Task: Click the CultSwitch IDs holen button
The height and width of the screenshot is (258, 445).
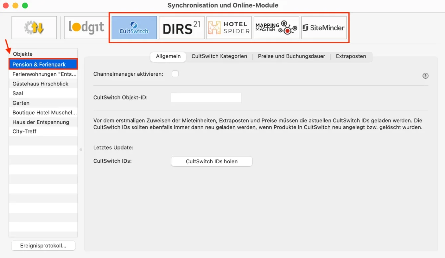Action: 212,161
